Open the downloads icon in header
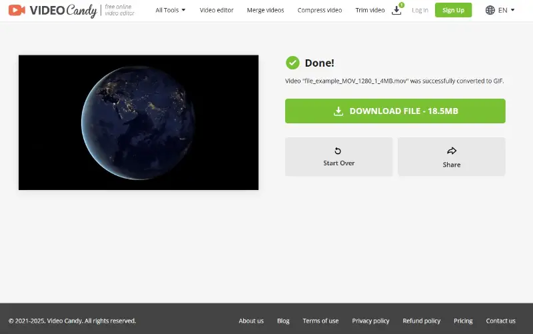The width and height of the screenshot is (533, 334). [396, 10]
